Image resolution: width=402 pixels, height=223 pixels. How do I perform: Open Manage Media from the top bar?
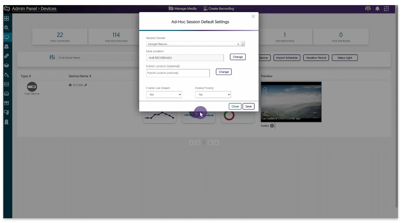182,8
